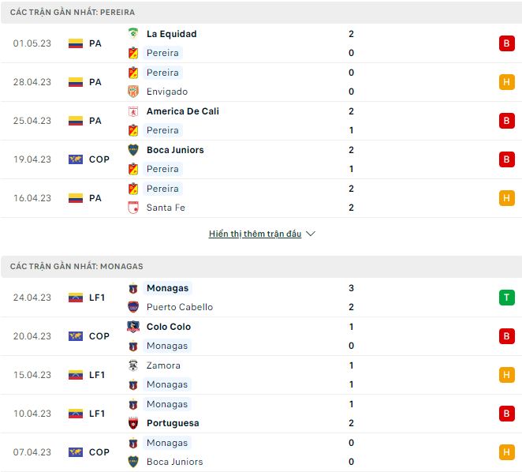The image size is (522, 472).
Task: Click the COP competition icon on 19.04.23
Action: tap(76, 159)
